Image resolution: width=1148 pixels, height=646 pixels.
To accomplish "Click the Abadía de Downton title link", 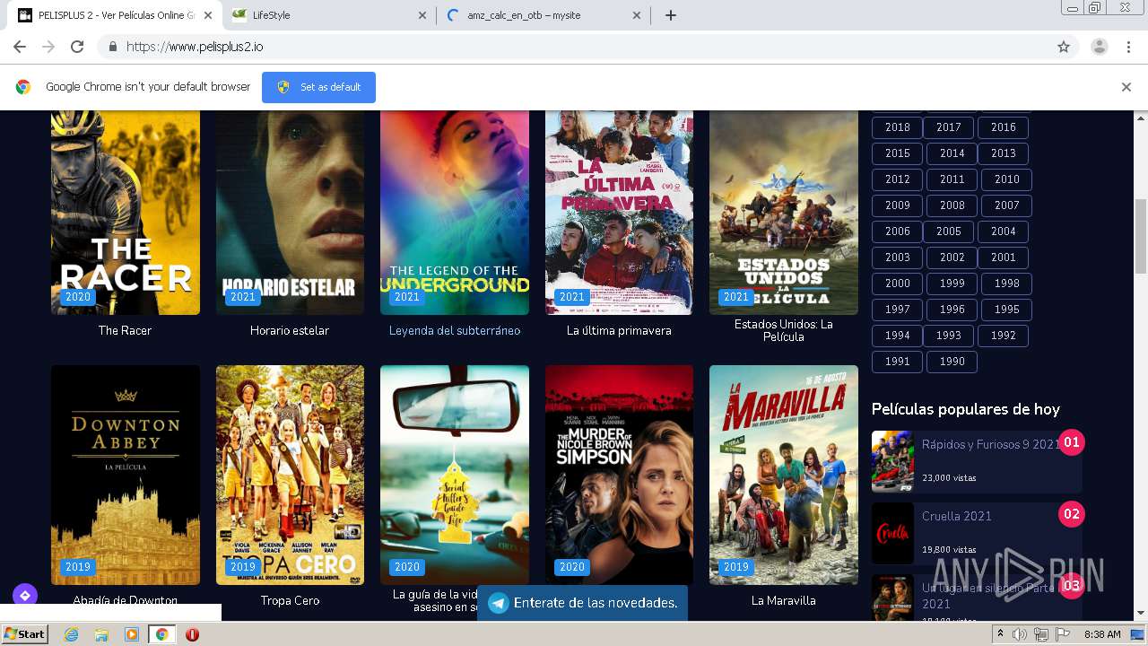I will tap(126, 600).
